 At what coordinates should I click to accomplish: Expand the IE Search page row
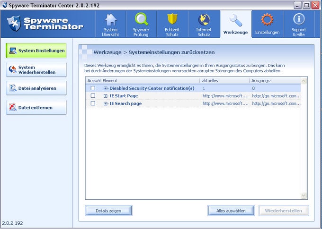point(106,103)
